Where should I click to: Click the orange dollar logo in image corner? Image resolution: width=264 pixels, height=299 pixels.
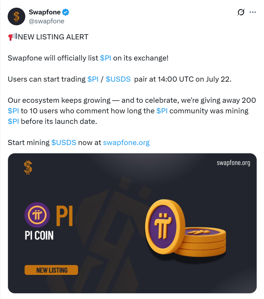click(x=28, y=167)
